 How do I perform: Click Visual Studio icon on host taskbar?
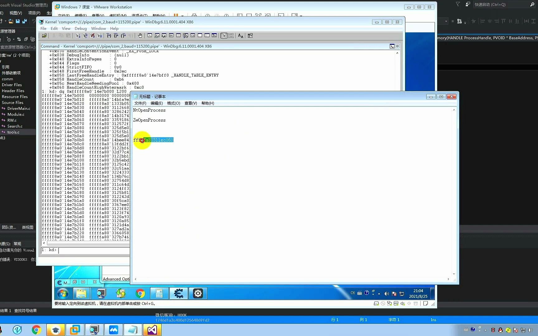coord(152,330)
